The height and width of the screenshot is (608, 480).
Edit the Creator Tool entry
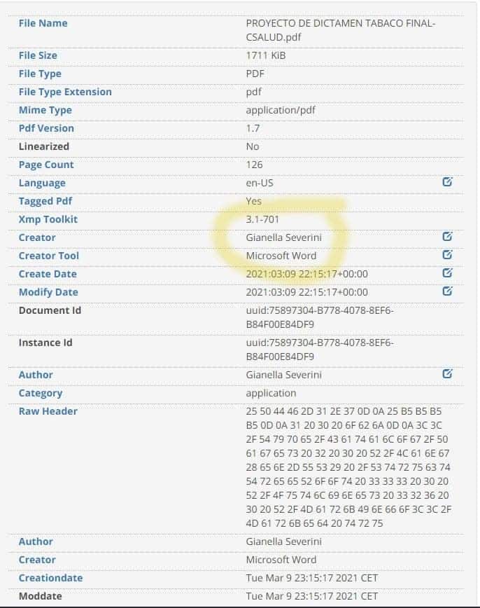pyautogui.click(x=447, y=254)
